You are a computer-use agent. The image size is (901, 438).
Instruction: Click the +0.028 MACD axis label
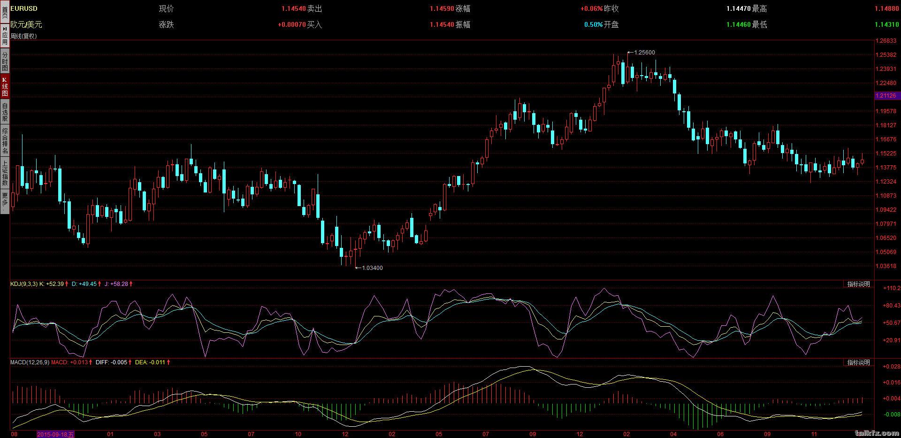pos(892,367)
